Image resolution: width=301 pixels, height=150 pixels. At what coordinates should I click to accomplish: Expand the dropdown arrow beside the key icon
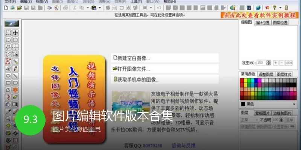click(280, 8)
